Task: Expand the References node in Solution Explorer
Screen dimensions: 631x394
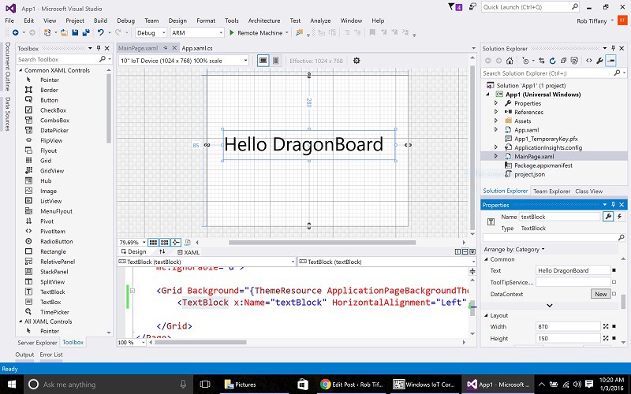Action: (496, 112)
